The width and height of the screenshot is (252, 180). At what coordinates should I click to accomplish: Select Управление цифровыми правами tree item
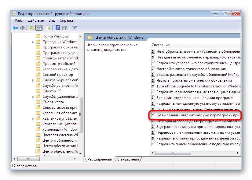pyautogui.click(x=60, y=124)
